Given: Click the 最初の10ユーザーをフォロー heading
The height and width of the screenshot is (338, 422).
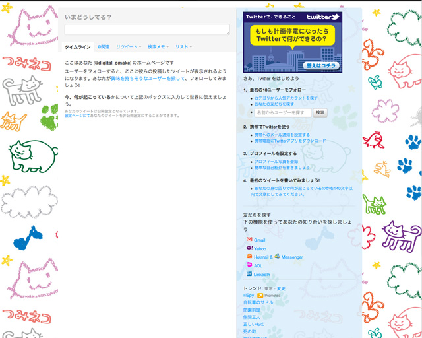Looking at the screenshot, I should tap(278, 90).
